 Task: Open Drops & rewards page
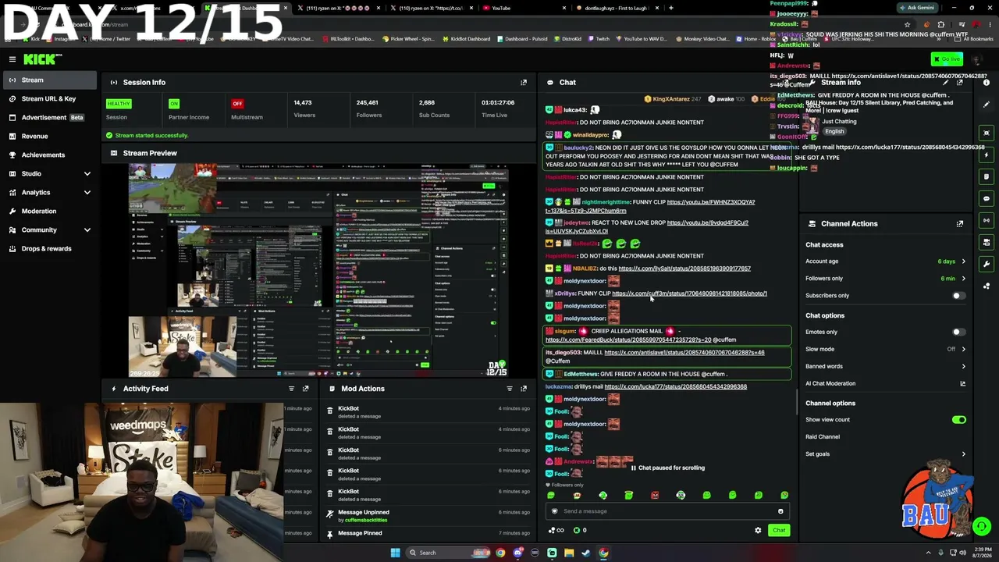[x=49, y=248]
